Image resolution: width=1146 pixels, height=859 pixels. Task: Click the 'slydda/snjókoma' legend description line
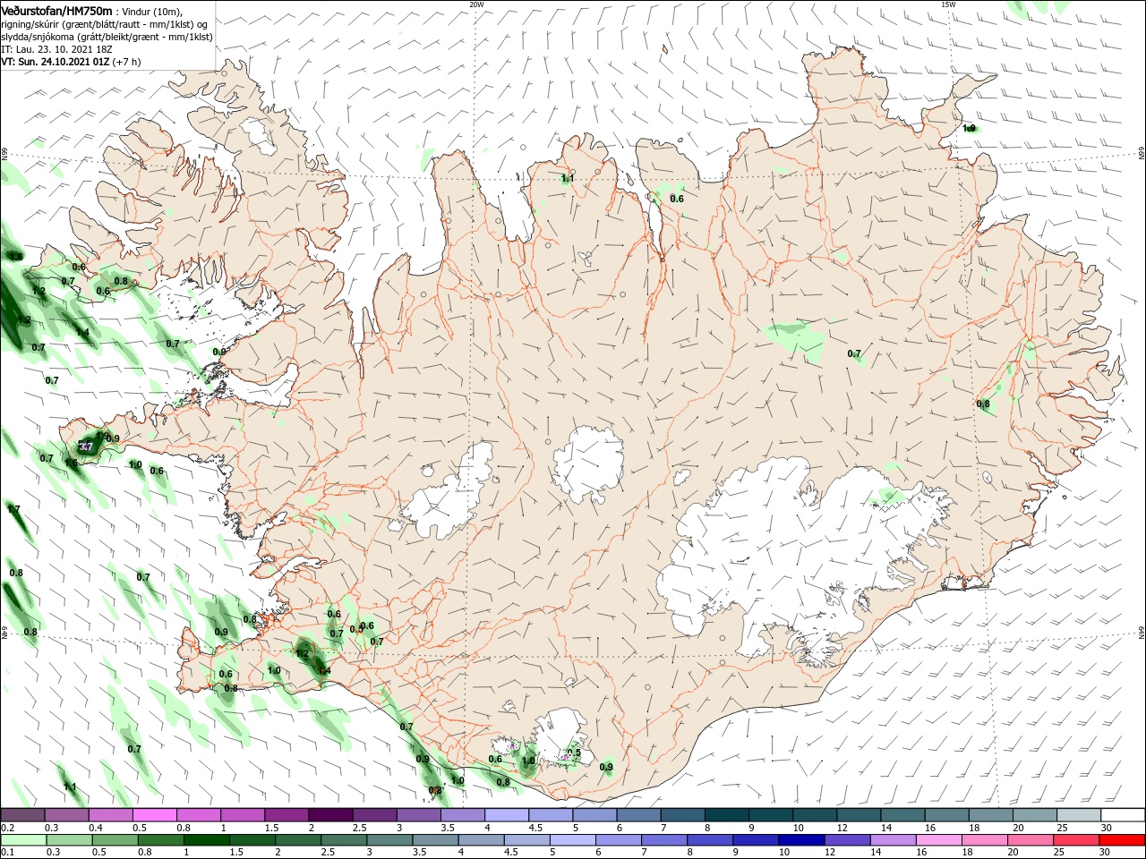[x=107, y=38]
